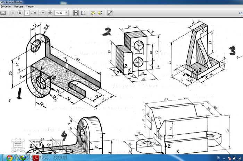The width and height of the screenshot is (243, 161).
Task: Open the Yardım menu
Action: 30,7
